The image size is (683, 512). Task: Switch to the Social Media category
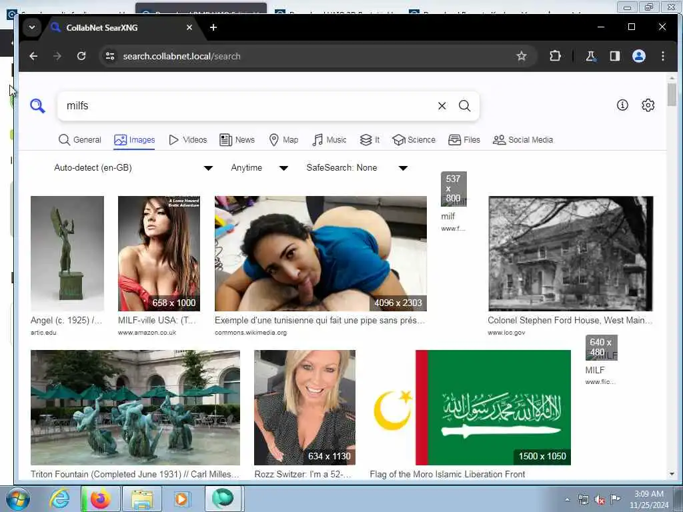point(523,140)
